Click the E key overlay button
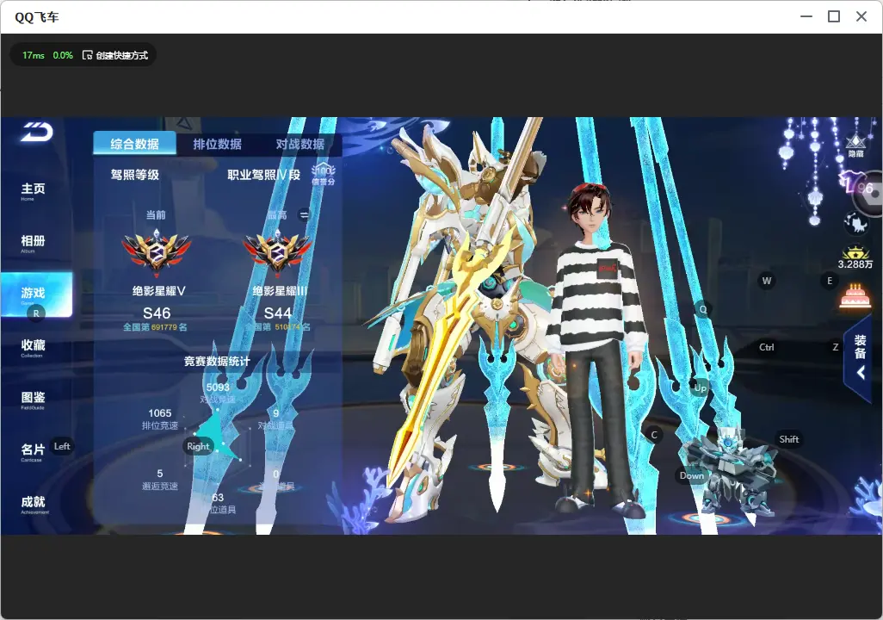This screenshot has height=620, width=883. tap(830, 281)
